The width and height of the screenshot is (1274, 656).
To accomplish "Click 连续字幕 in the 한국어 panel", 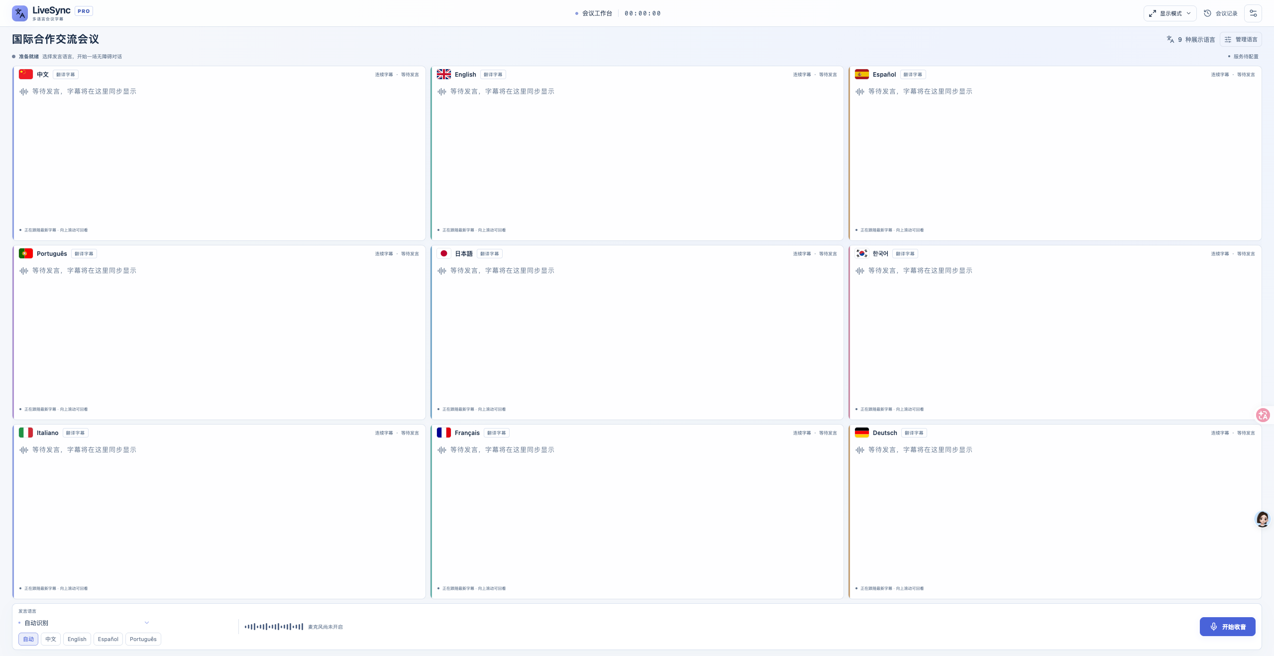I will coord(1220,254).
